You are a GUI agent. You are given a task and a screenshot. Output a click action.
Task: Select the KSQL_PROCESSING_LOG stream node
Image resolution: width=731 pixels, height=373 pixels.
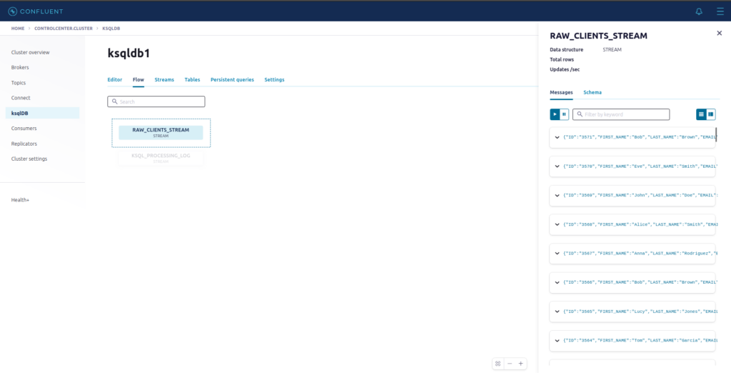tap(161, 157)
